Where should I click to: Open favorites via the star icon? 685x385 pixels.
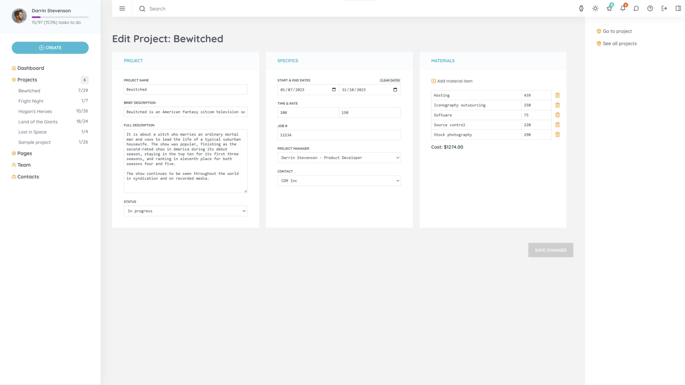[x=609, y=9]
